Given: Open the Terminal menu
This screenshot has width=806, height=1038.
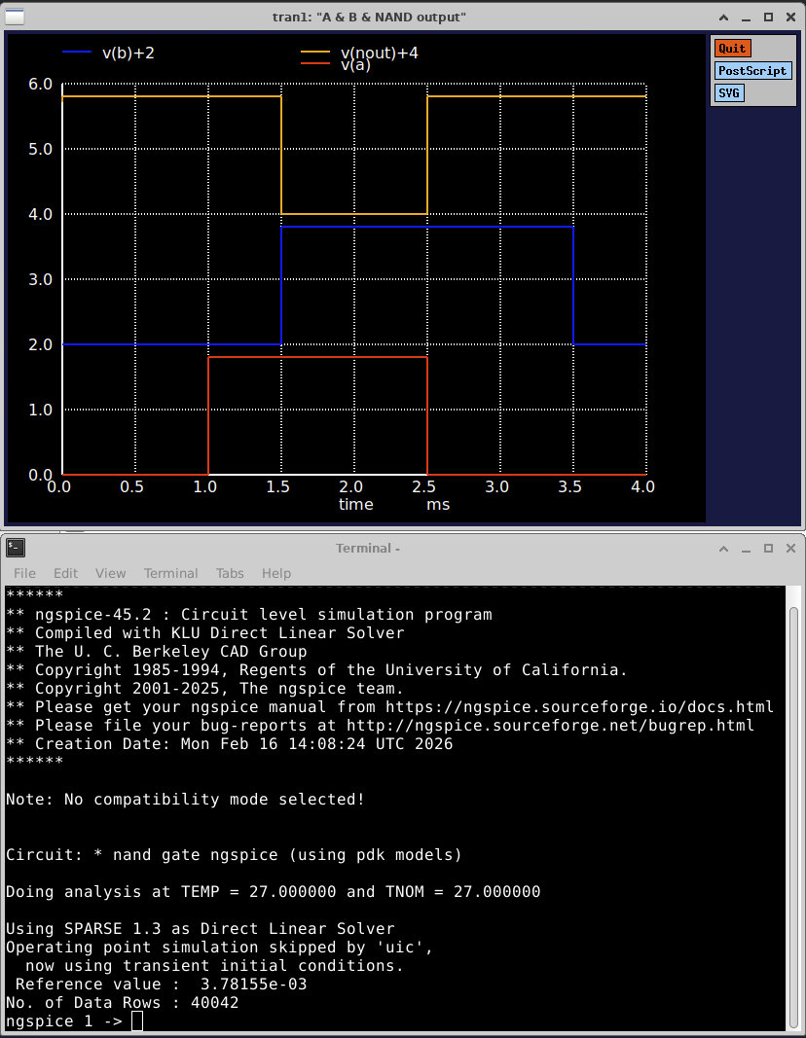Looking at the screenshot, I should pyautogui.click(x=170, y=573).
